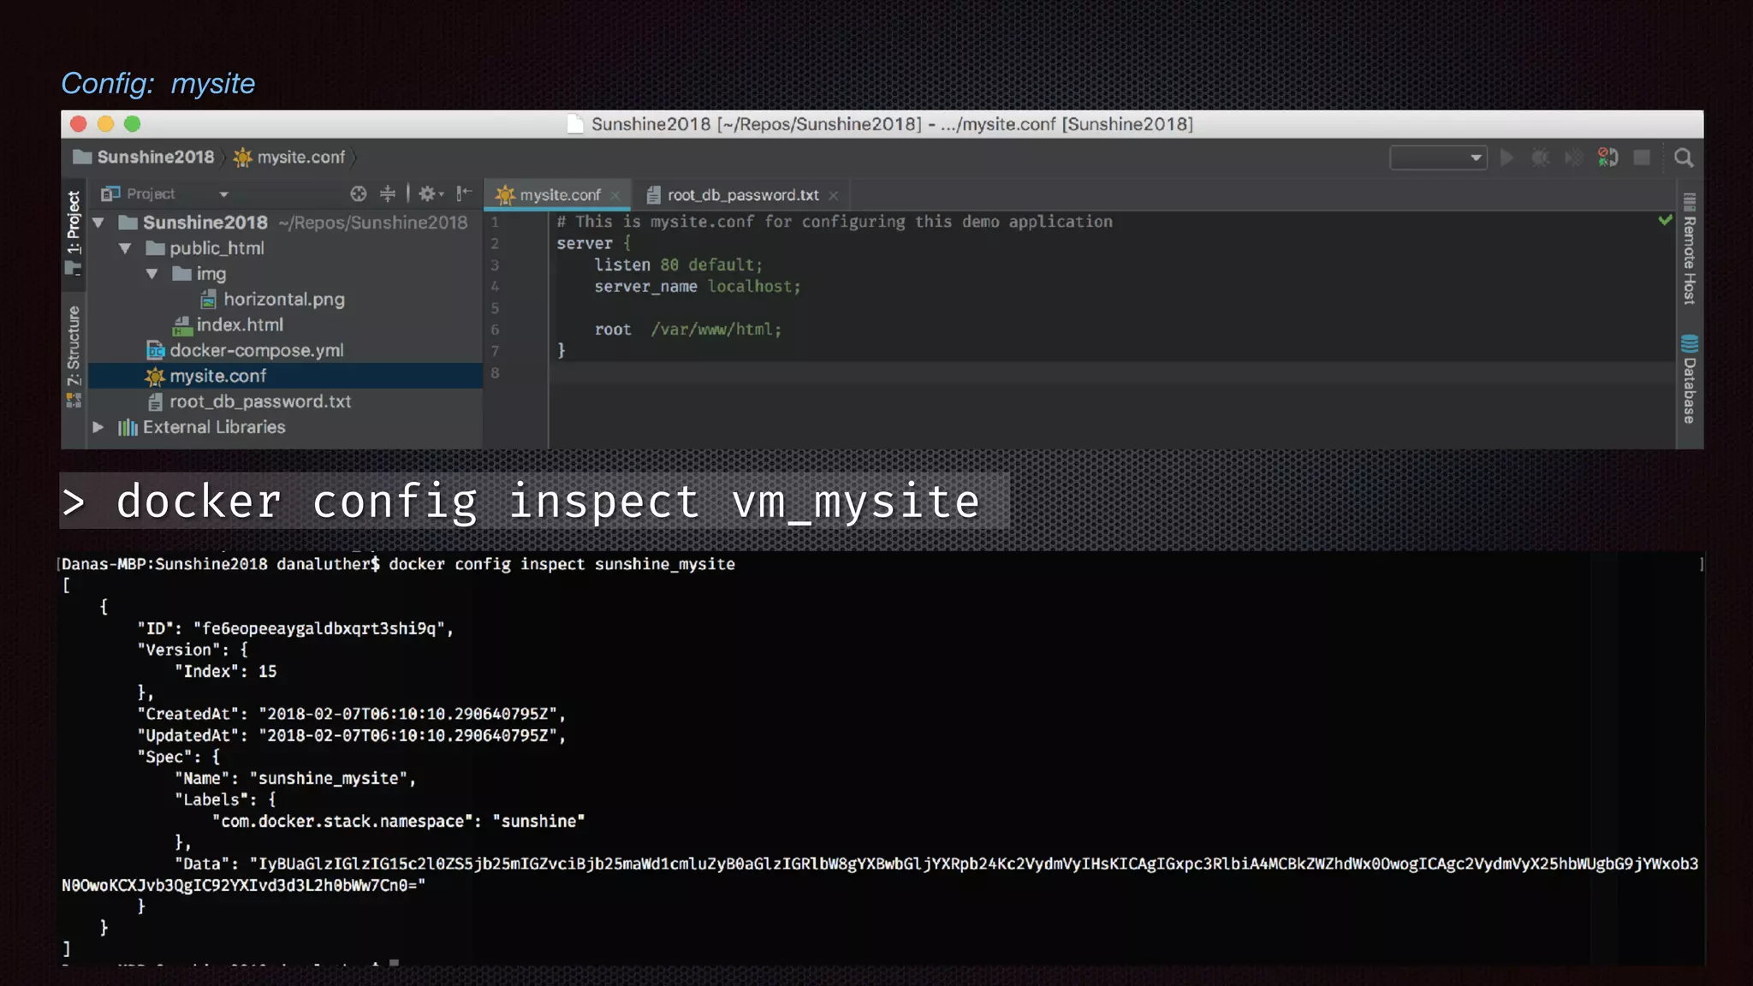Image resolution: width=1753 pixels, height=986 pixels.
Task: Select horizontal.png in project tree
Action: 284,300
